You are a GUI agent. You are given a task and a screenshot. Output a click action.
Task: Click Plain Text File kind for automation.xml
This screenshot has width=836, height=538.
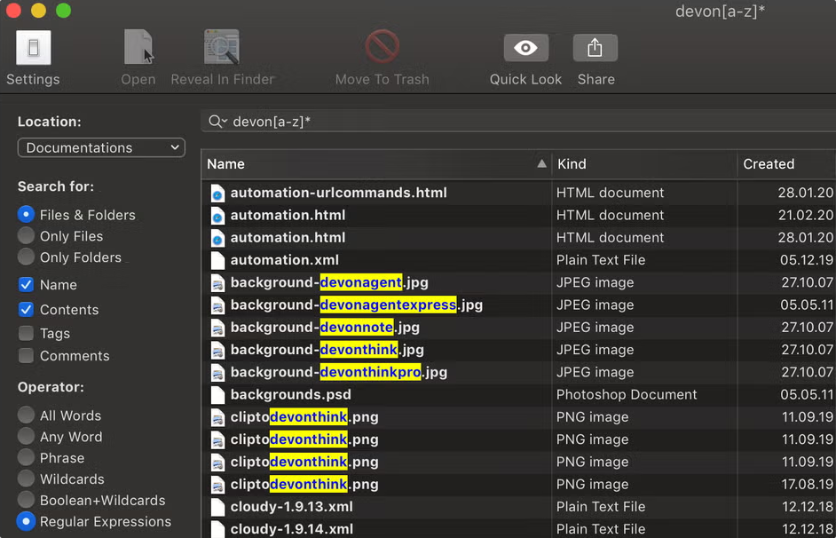click(600, 260)
